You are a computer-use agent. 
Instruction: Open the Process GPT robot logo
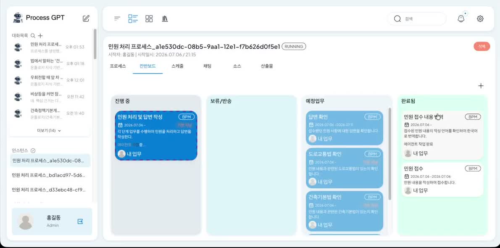click(x=18, y=18)
